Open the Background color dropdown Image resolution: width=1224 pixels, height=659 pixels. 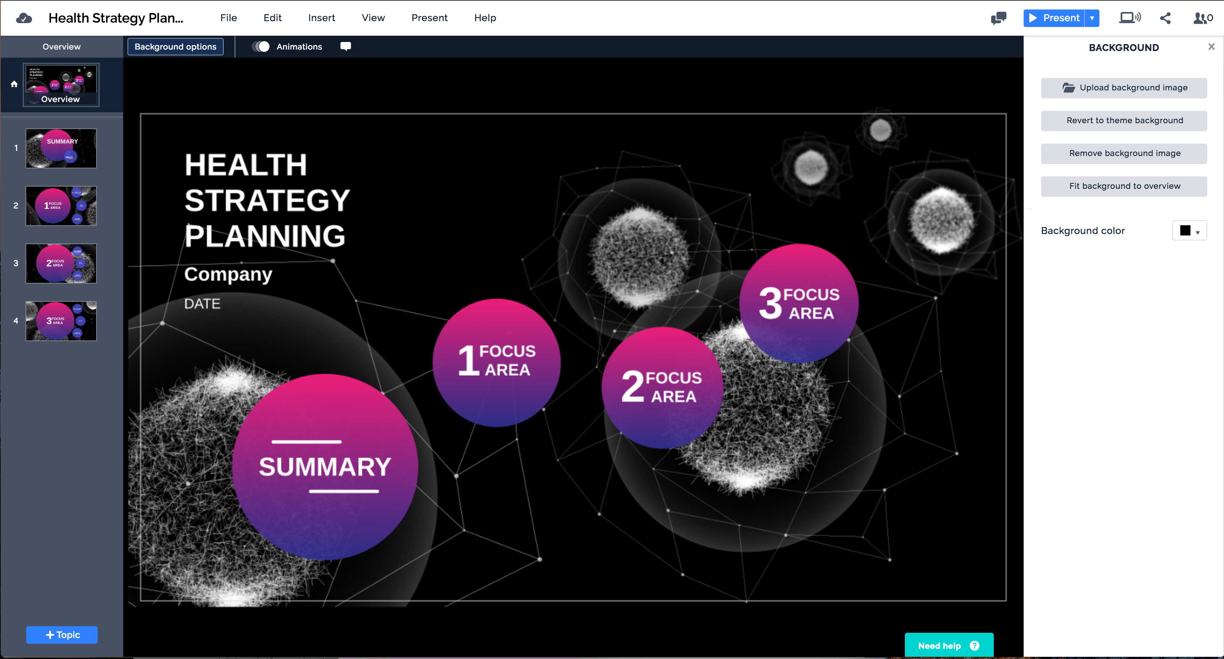click(1189, 231)
